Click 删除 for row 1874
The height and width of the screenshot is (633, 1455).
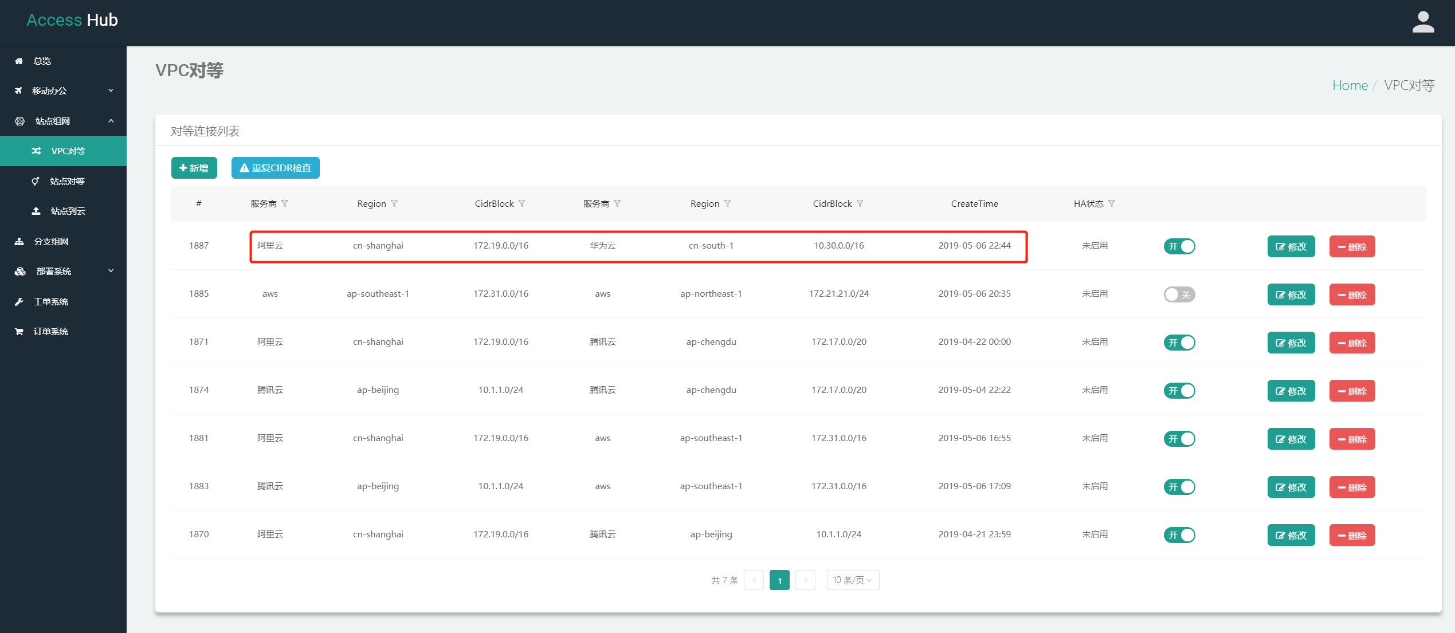1352,391
